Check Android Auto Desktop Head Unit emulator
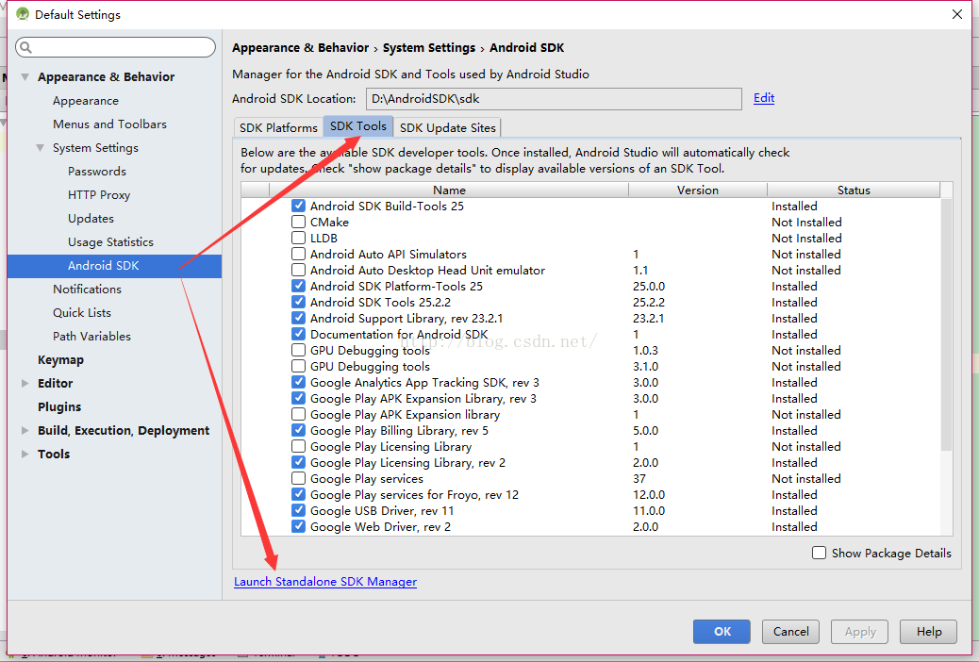Image resolution: width=979 pixels, height=662 pixels. coord(298,270)
